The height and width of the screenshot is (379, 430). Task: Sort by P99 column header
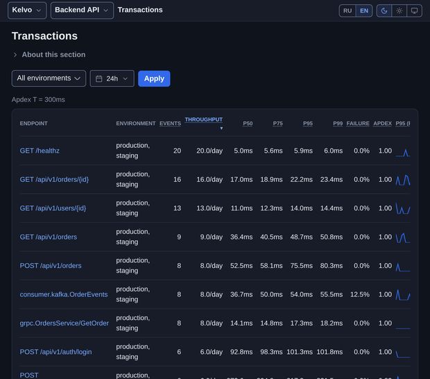pos(338,124)
